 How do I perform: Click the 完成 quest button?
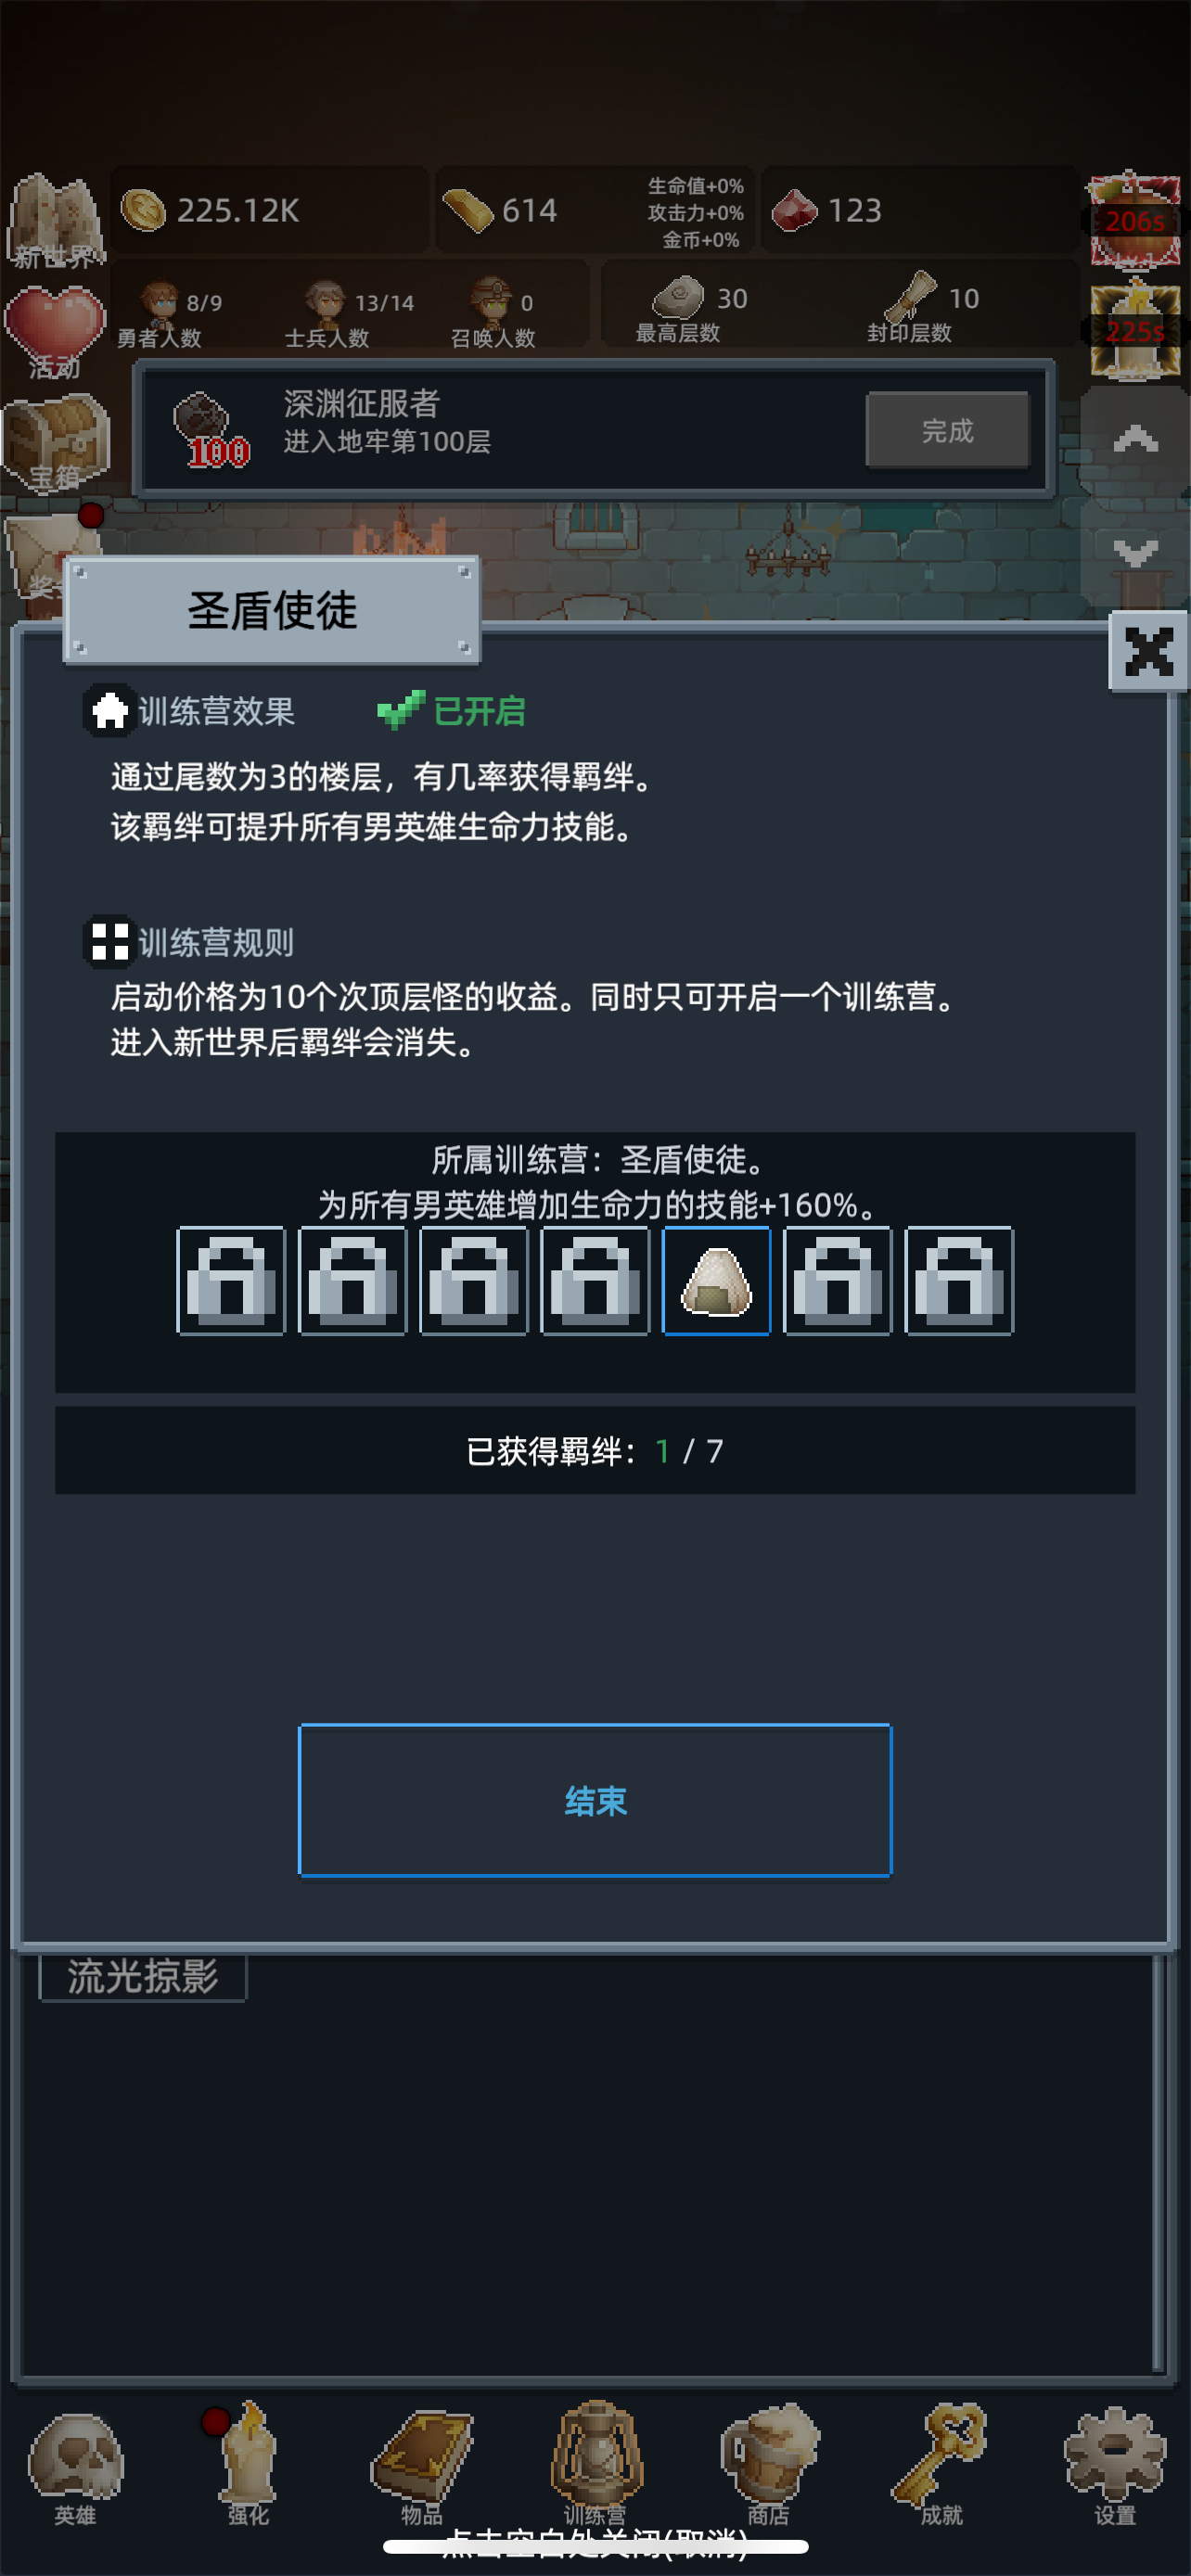click(947, 430)
